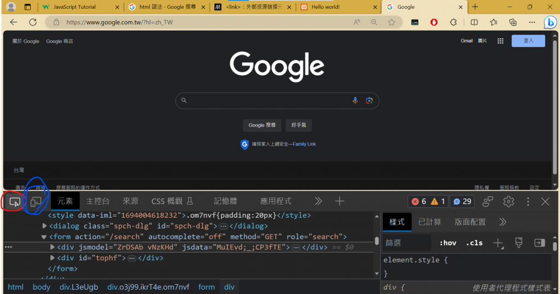Open the 已計算 computed pane
The width and height of the screenshot is (560, 294).
tap(430, 222)
